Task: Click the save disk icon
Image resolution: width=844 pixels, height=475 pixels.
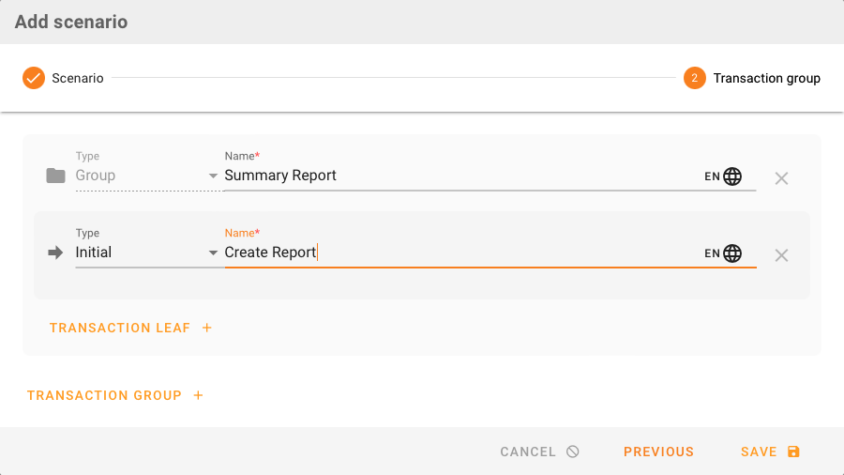Action: click(793, 452)
